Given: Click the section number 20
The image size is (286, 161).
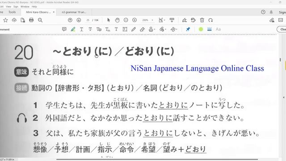Looking at the screenshot, I should [x=24, y=53].
